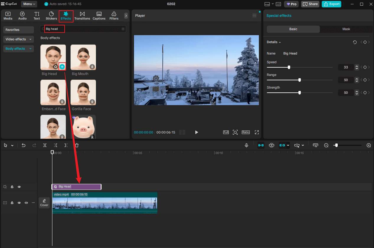Screen dimensions: 374x248
Task: Select the Transitions panel
Action: [x=82, y=16]
